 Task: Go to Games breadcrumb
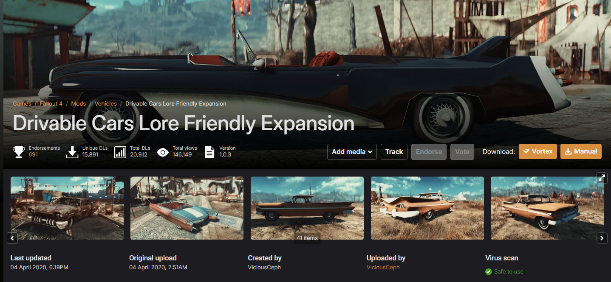(x=22, y=103)
